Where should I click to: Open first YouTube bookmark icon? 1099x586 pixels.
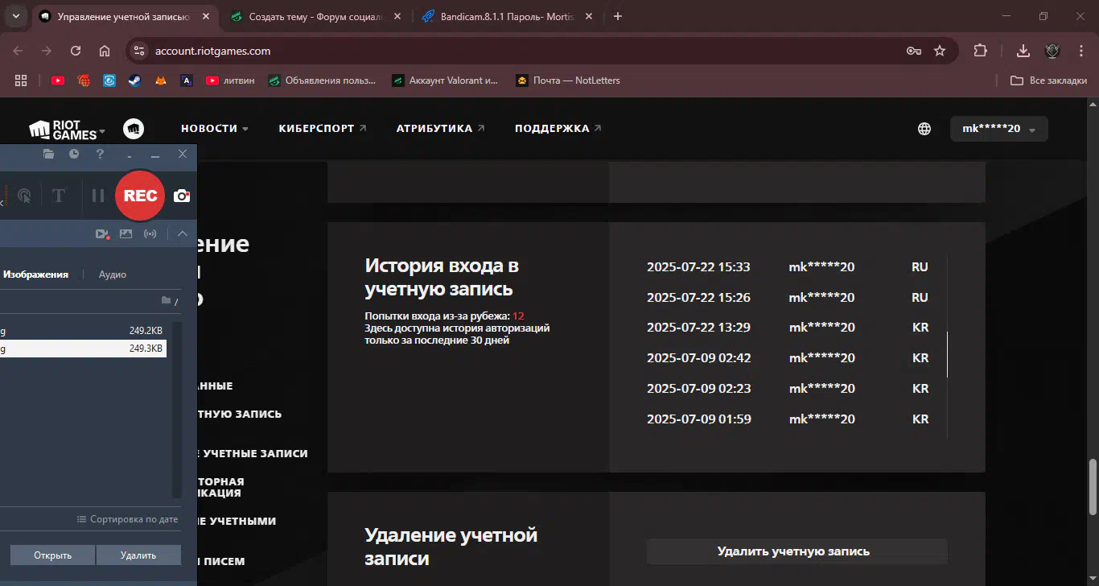pyautogui.click(x=58, y=80)
